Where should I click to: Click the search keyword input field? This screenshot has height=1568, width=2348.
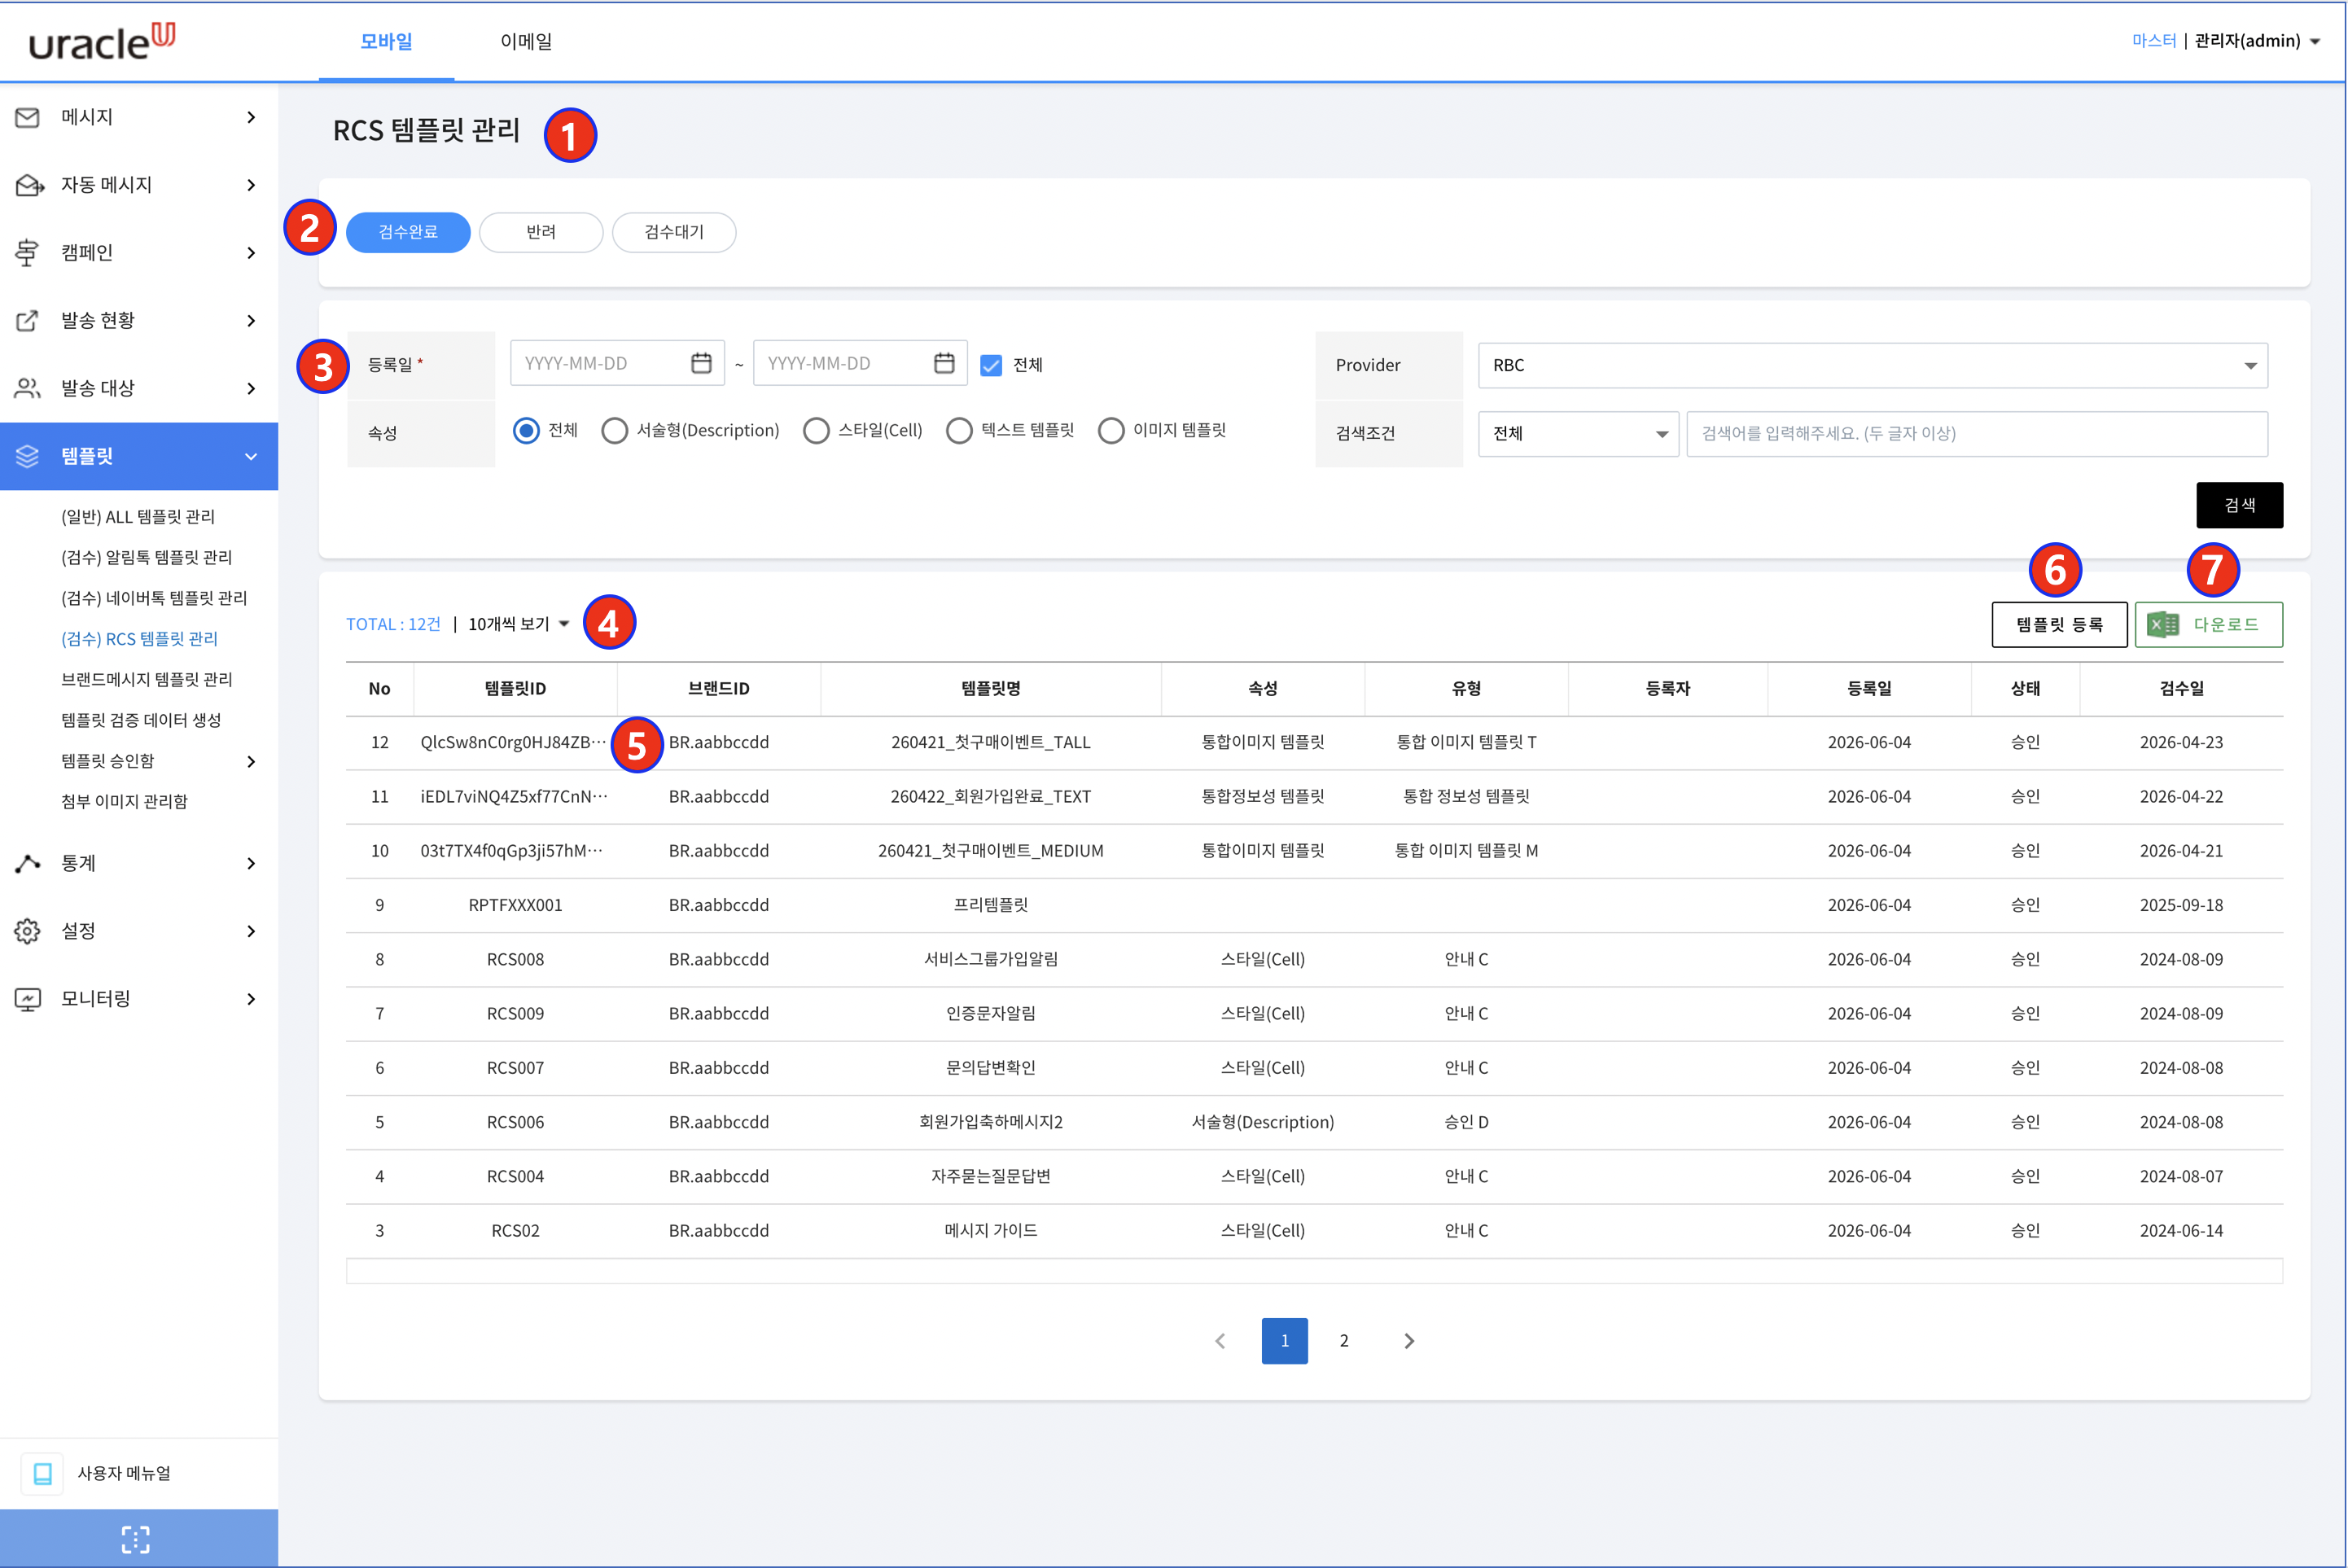coord(1977,434)
